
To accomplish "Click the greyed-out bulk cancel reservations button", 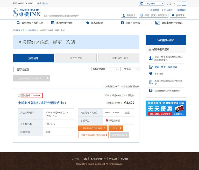I will coord(32,78).
